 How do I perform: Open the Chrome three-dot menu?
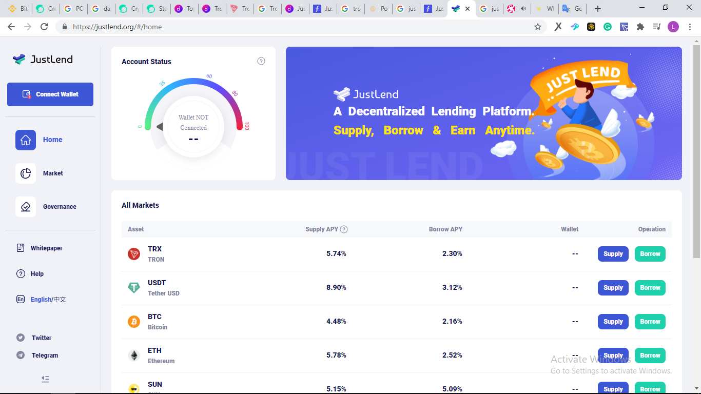690,27
